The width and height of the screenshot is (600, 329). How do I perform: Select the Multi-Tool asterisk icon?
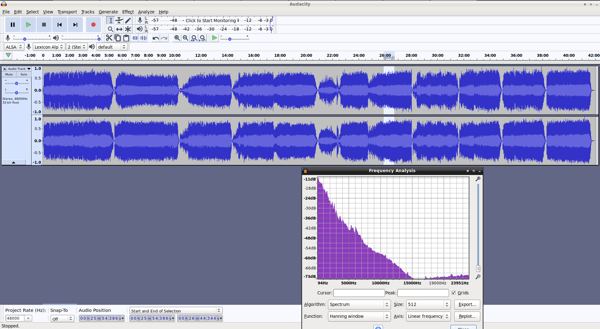coord(128,29)
